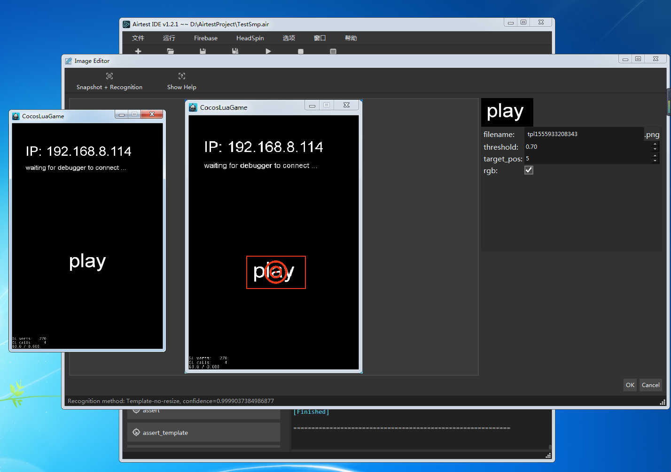Click play in the desktop CocosLuaGame window
This screenshot has width=671, height=472.
(x=87, y=262)
